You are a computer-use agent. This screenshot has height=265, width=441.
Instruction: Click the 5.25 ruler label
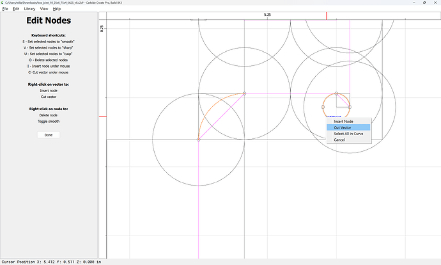267,15
